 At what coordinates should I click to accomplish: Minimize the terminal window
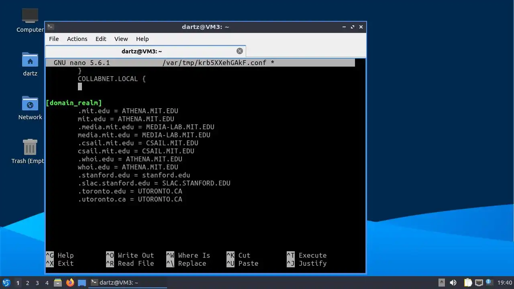click(x=344, y=27)
